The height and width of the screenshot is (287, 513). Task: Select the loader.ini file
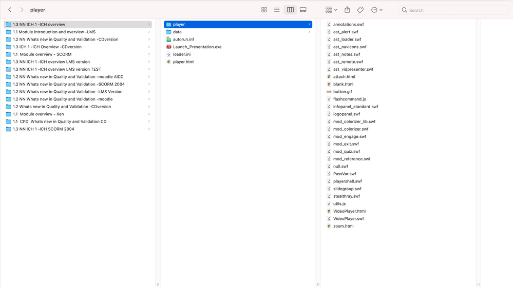pos(238,54)
